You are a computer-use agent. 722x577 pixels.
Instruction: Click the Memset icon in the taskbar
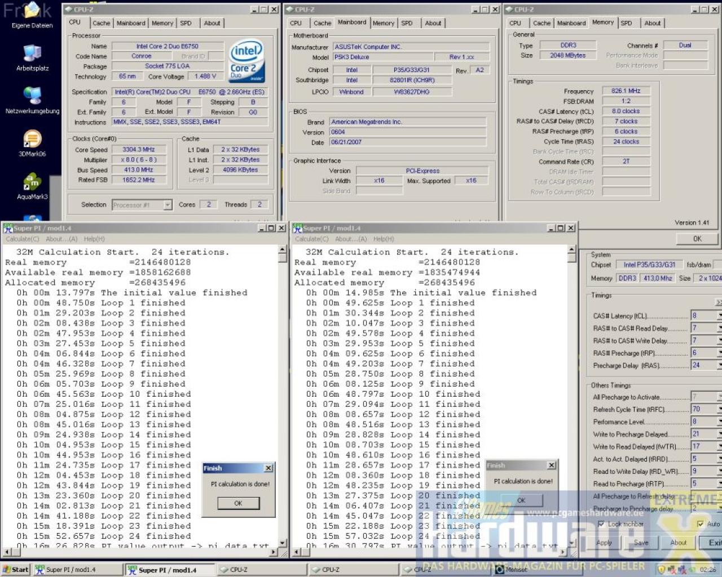[500, 570]
